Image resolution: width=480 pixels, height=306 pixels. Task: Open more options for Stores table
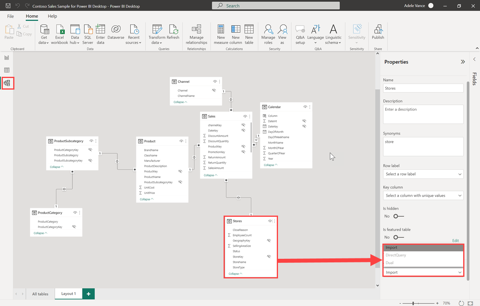coord(274,221)
